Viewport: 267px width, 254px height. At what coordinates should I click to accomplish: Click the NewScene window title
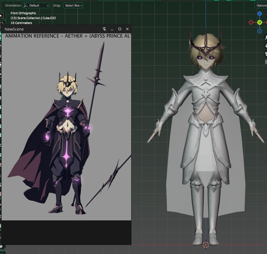(14, 29)
